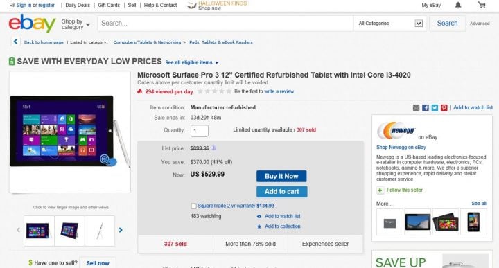Click the eBay logo

pos(32,24)
